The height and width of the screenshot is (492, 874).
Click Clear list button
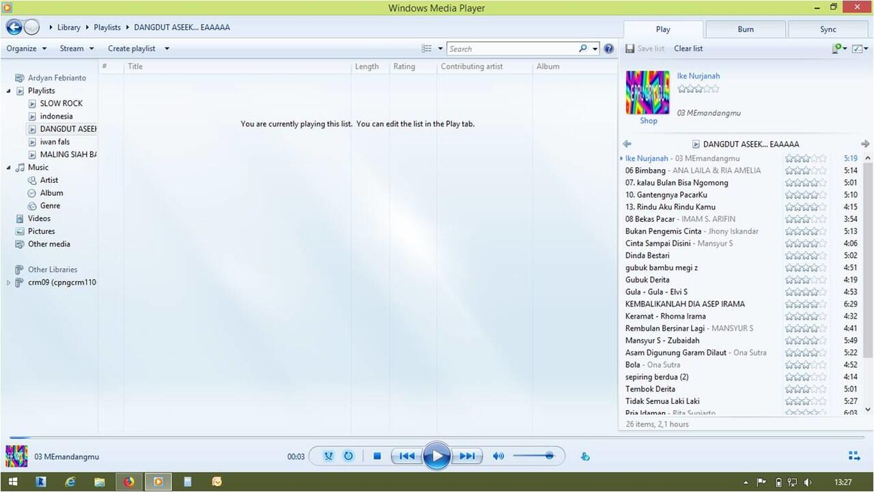pos(688,48)
